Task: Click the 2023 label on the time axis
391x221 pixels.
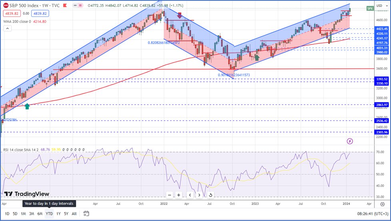Action: [255, 204]
